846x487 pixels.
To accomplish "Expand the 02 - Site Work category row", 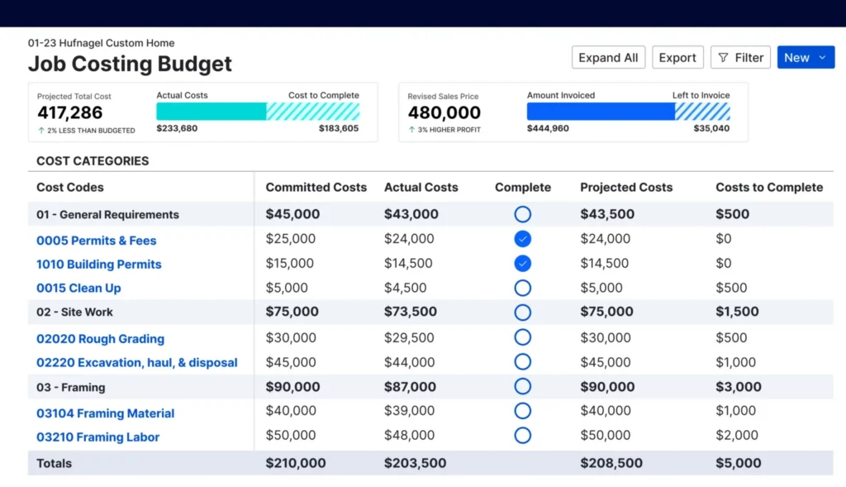I will tap(74, 313).
